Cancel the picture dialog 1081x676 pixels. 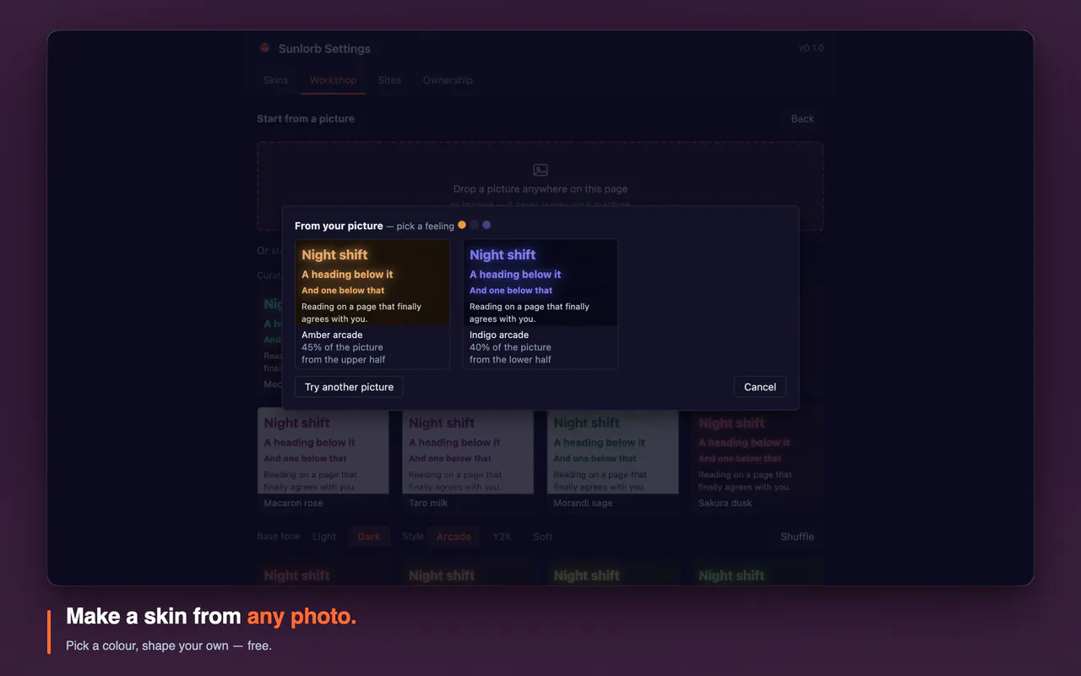760,387
